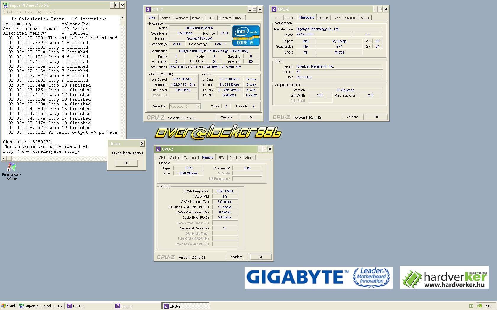497x310 pixels.
Task: Click OK in CPU-Z Mainboard window
Action: click(376, 117)
